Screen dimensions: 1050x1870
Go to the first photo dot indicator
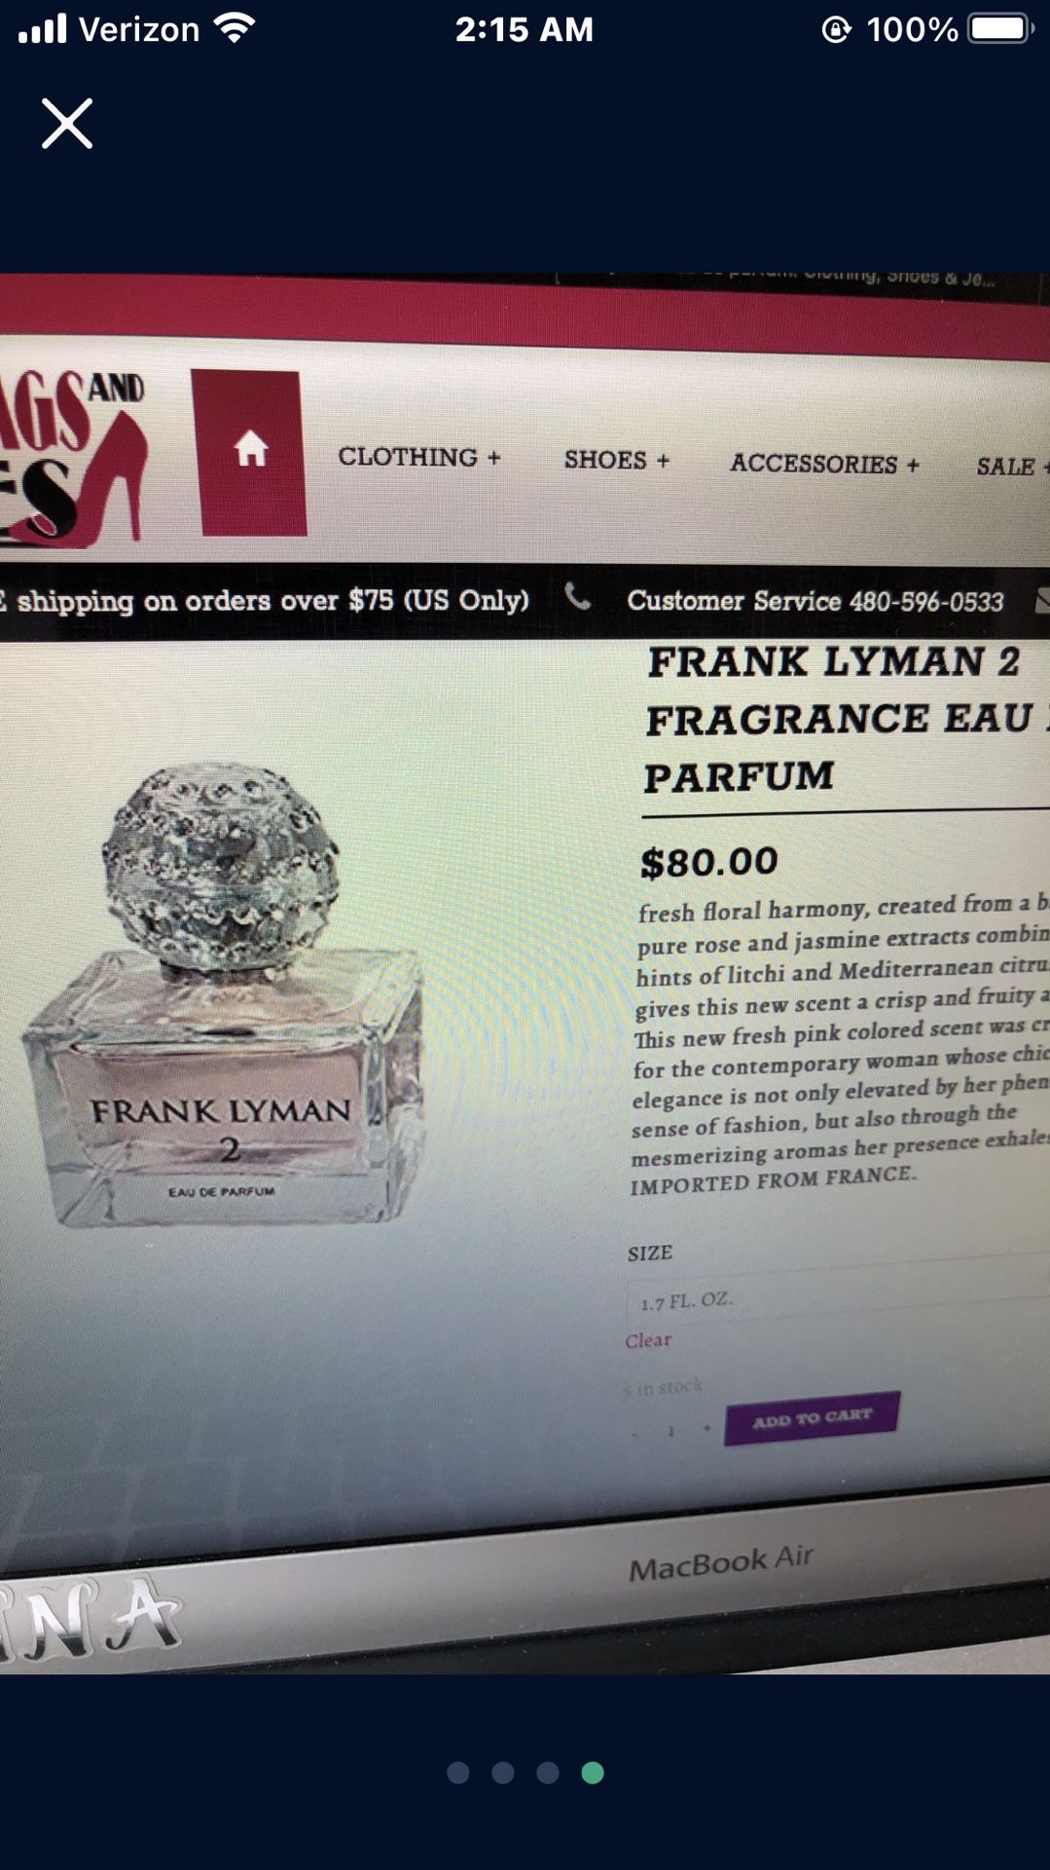pos(457,1773)
